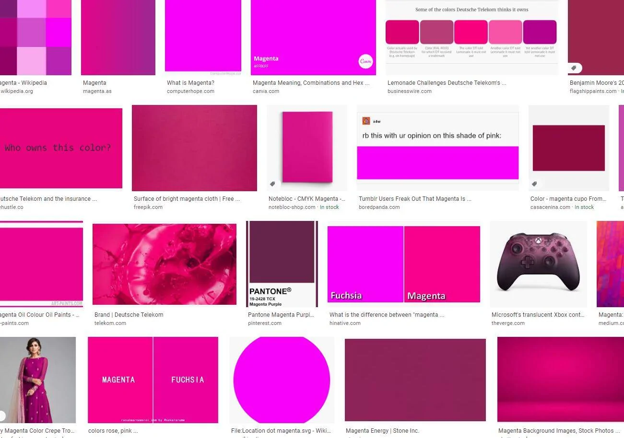Open the casacenina.com source link

click(x=550, y=207)
